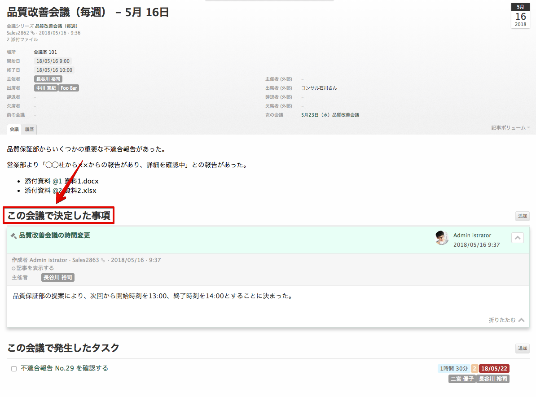Viewport: 536px width, 397px height.
Task: Open the task 不適合報告 No.29 を確認する
Action: [x=64, y=368]
